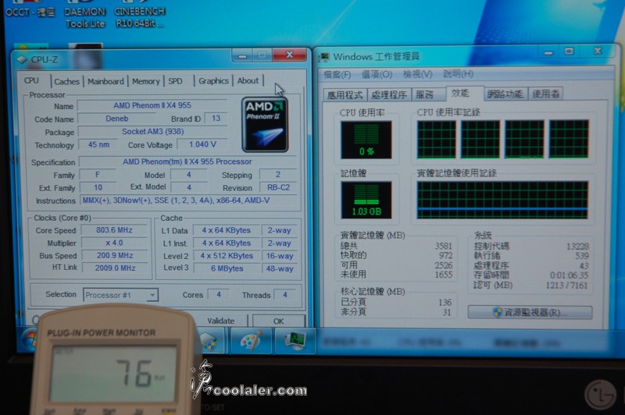Click the 1.03 GB memory meter
This screenshot has width=625, height=415.
point(366,200)
